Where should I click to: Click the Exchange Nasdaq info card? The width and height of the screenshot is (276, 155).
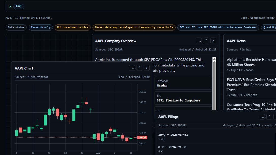[x=183, y=83]
